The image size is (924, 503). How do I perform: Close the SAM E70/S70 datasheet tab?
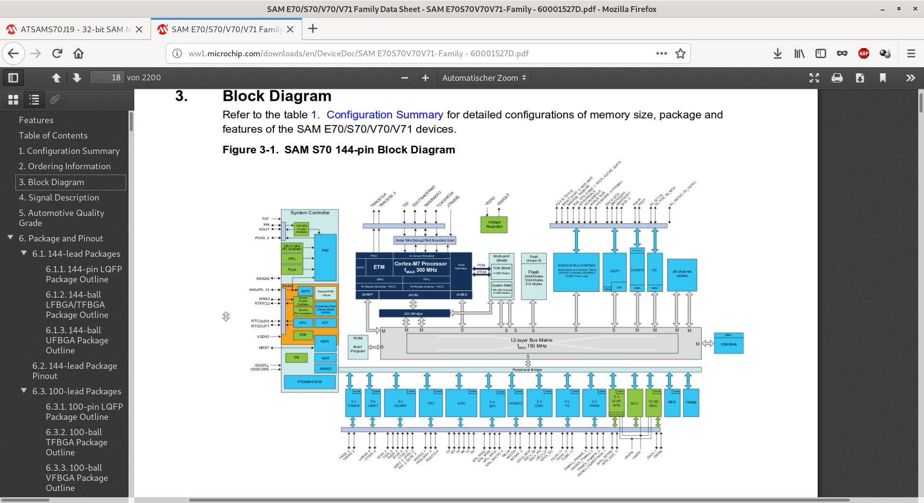290,29
